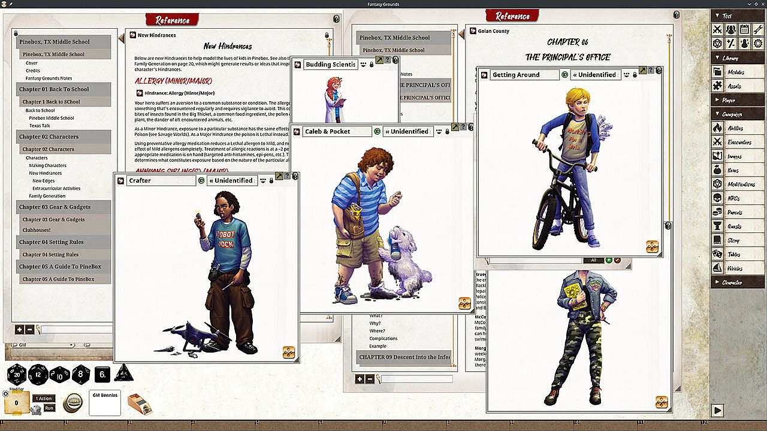The image size is (767, 431).
Task: Grab the d8 die
Action: (x=81, y=375)
